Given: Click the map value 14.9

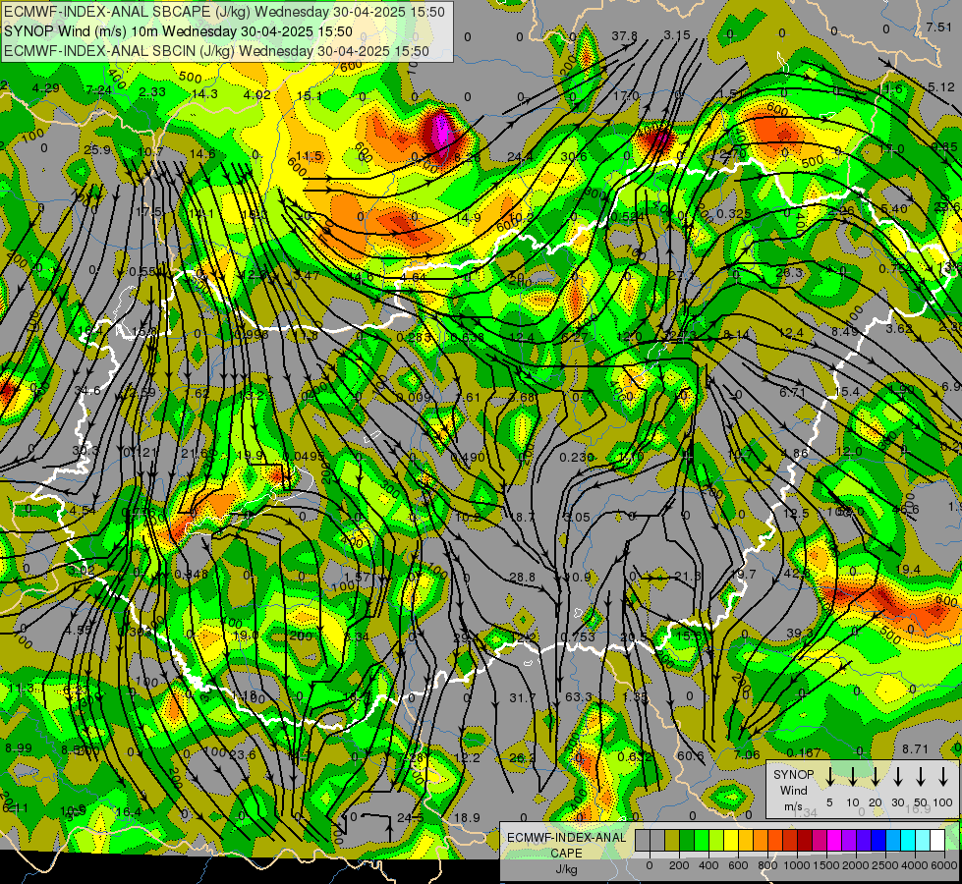Looking at the screenshot, I should (468, 217).
